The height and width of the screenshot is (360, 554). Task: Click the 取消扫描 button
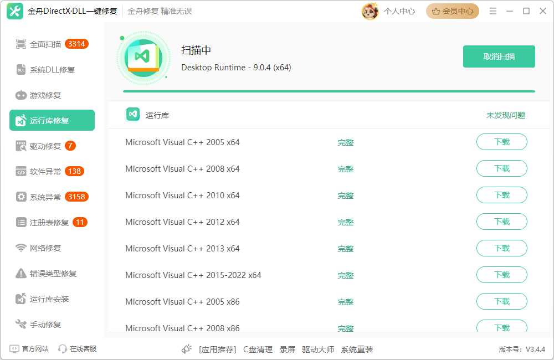pyautogui.click(x=499, y=56)
